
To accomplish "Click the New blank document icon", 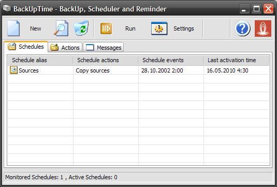I will 13,28.
